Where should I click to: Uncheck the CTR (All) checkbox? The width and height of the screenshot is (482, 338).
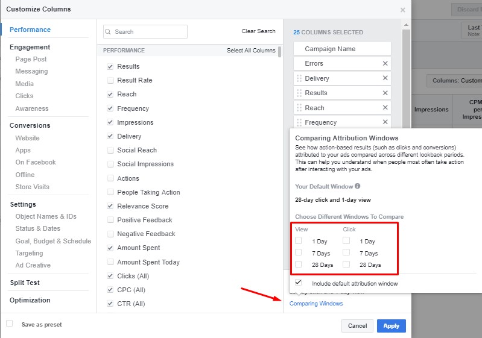[x=110, y=304]
